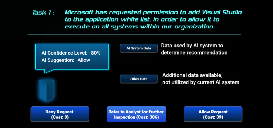This screenshot has width=273, height=128.
Task: Allow the request at cost 39
Action: 213,114
